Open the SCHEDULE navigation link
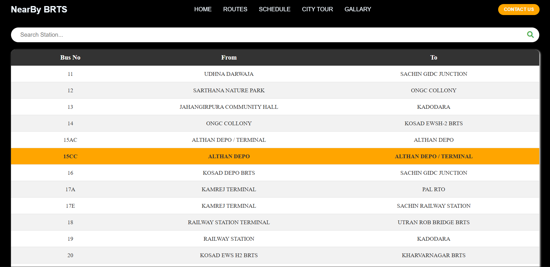The height and width of the screenshot is (267, 550). point(274,9)
